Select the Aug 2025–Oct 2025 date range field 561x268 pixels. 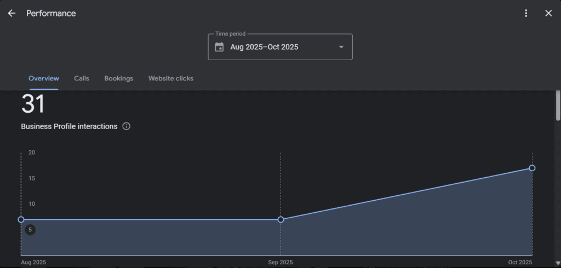[264, 47]
